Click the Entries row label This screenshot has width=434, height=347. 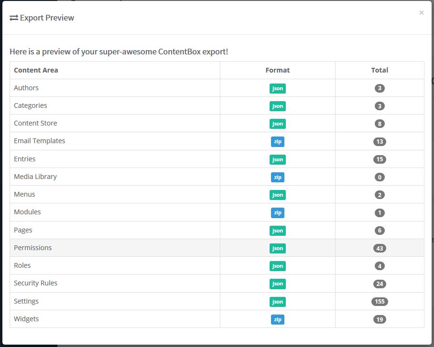[24, 159]
